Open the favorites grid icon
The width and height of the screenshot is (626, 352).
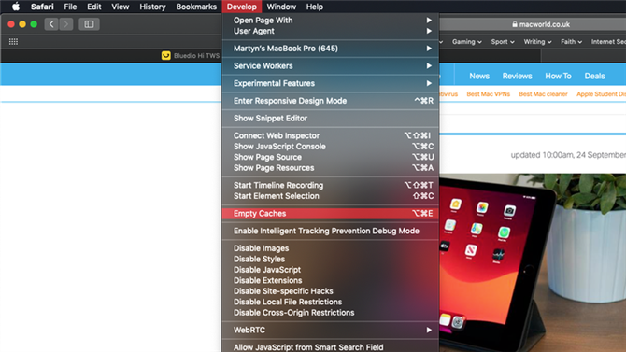click(13, 41)
